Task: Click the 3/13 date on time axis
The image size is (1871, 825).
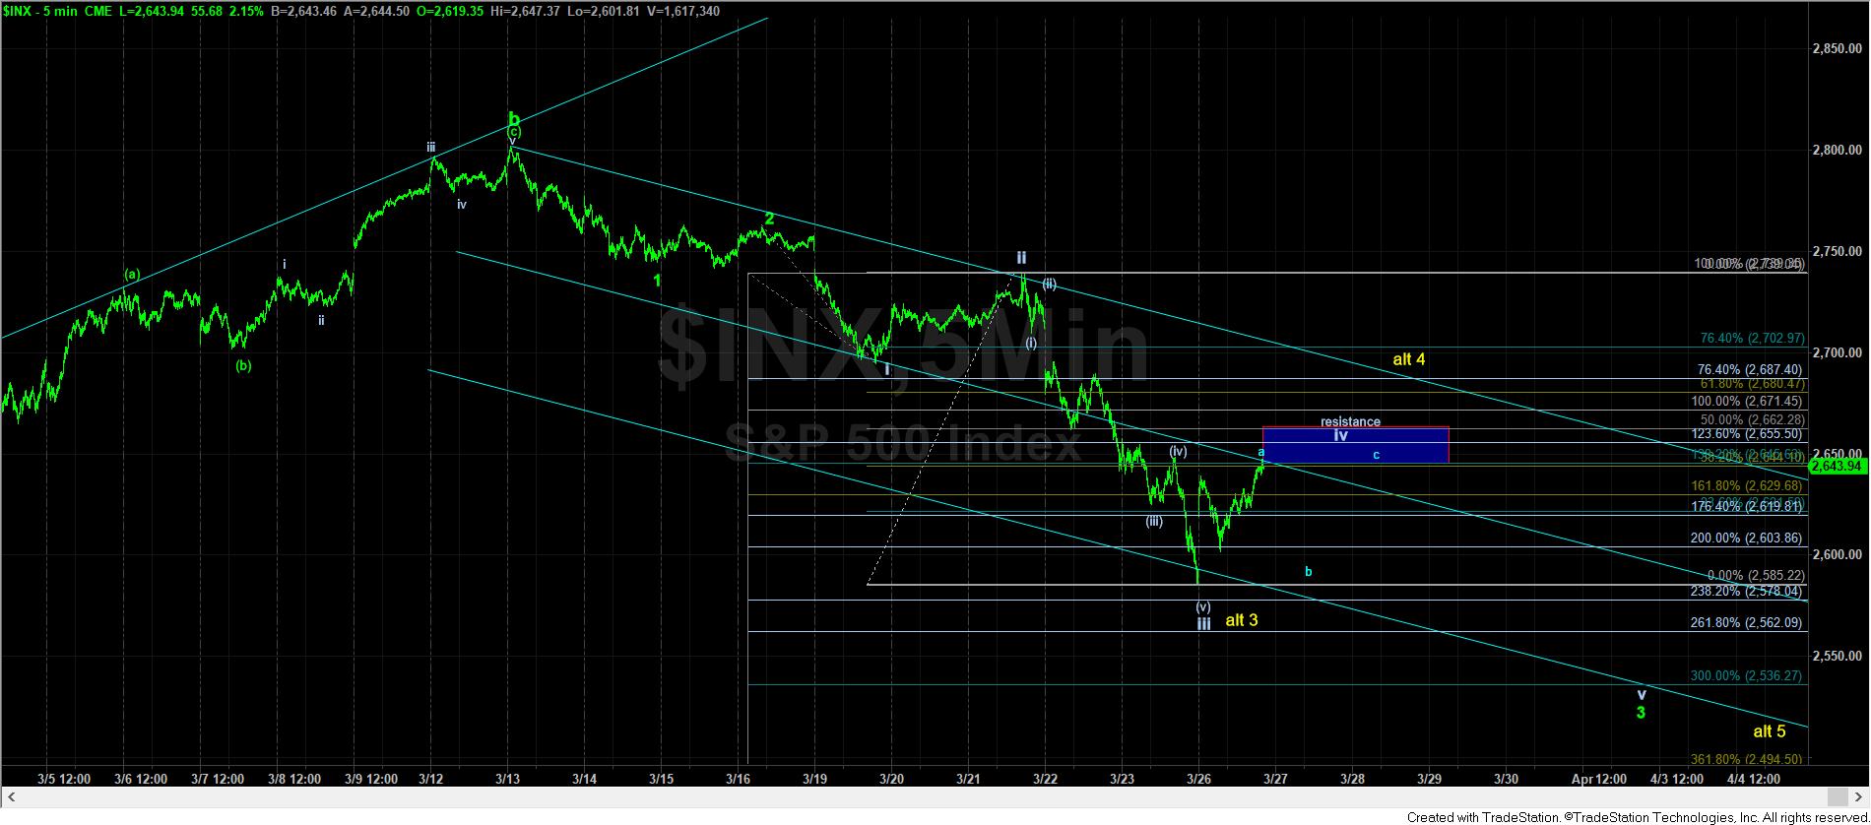Action: (507, 779)
